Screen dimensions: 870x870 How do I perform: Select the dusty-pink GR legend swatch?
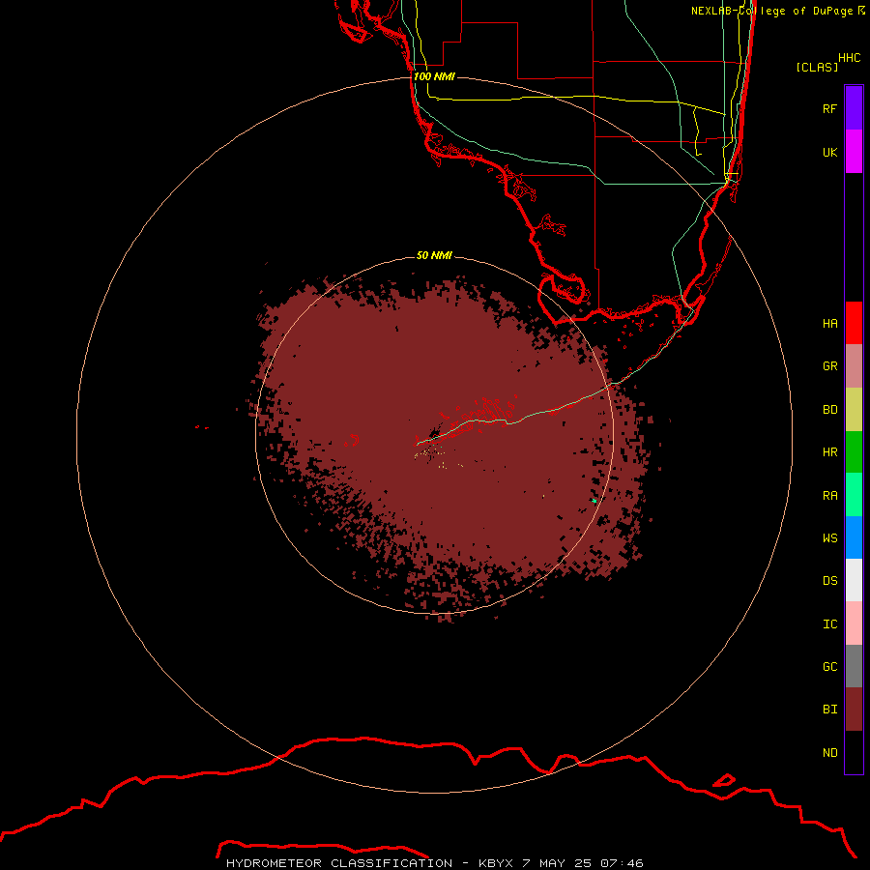click(854, 366)
